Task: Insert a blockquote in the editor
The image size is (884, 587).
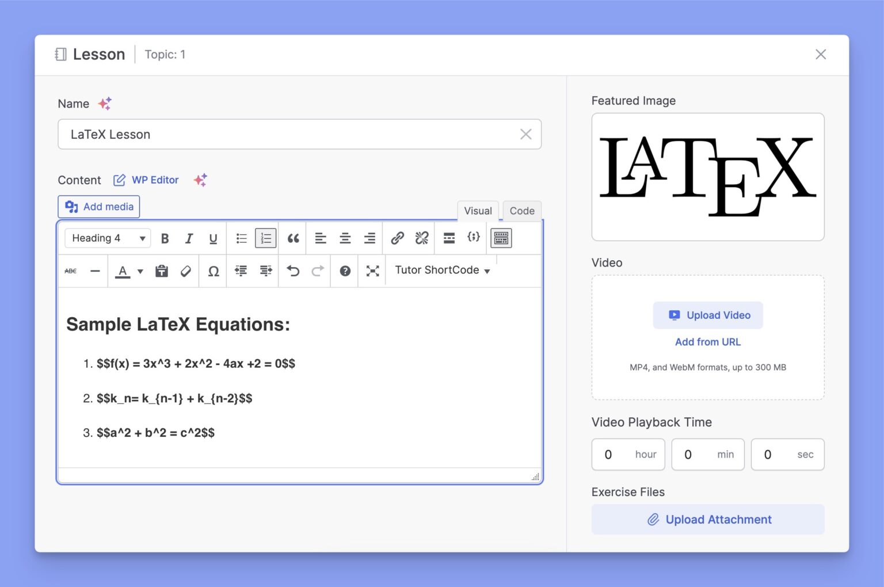Action: click(x=293, y=238)
